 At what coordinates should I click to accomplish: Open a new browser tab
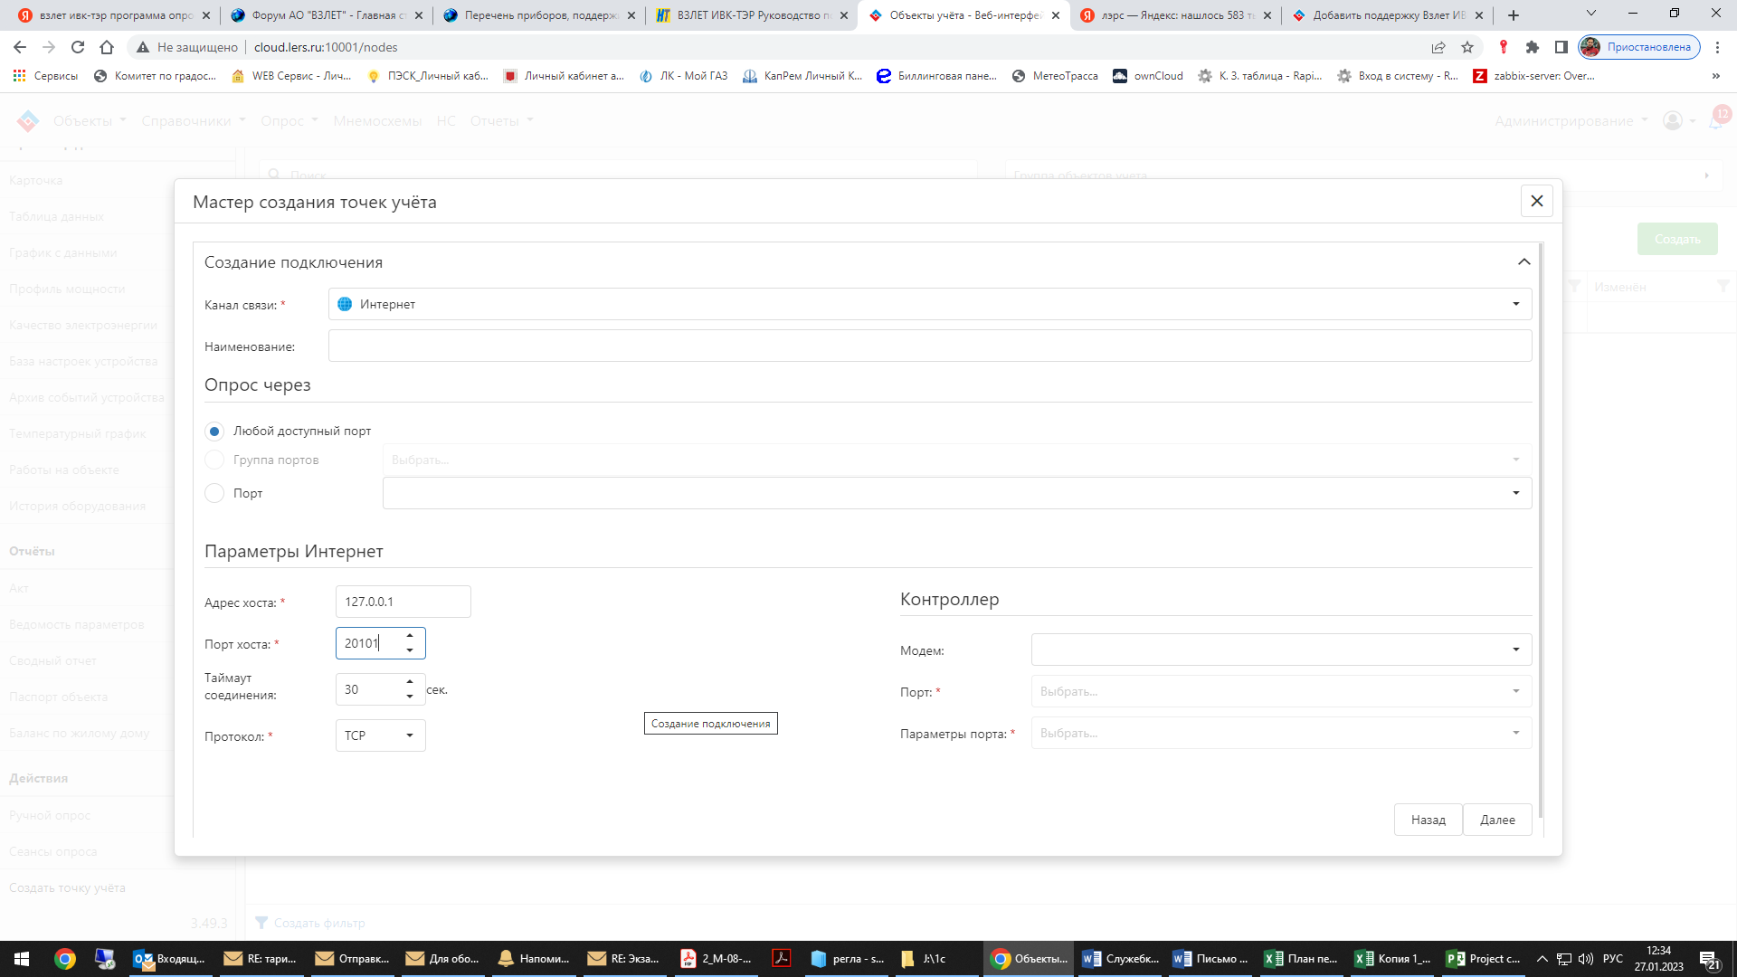(x=1514, y=15)
